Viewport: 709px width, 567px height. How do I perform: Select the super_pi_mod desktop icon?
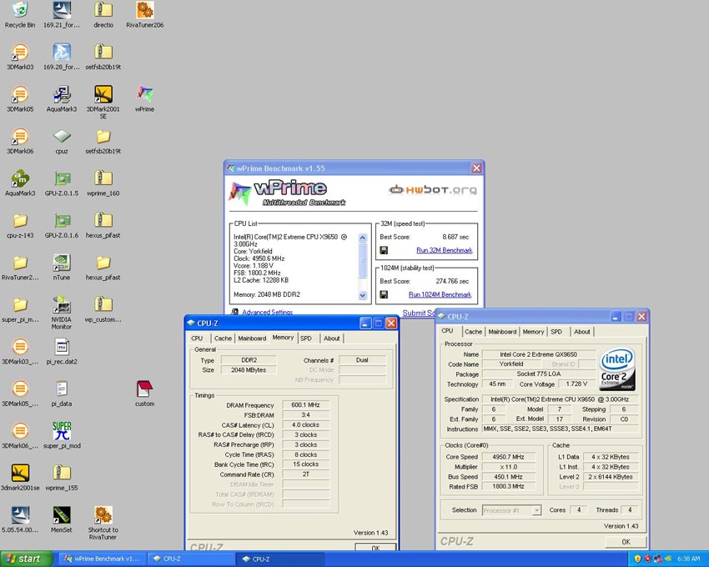62,431
